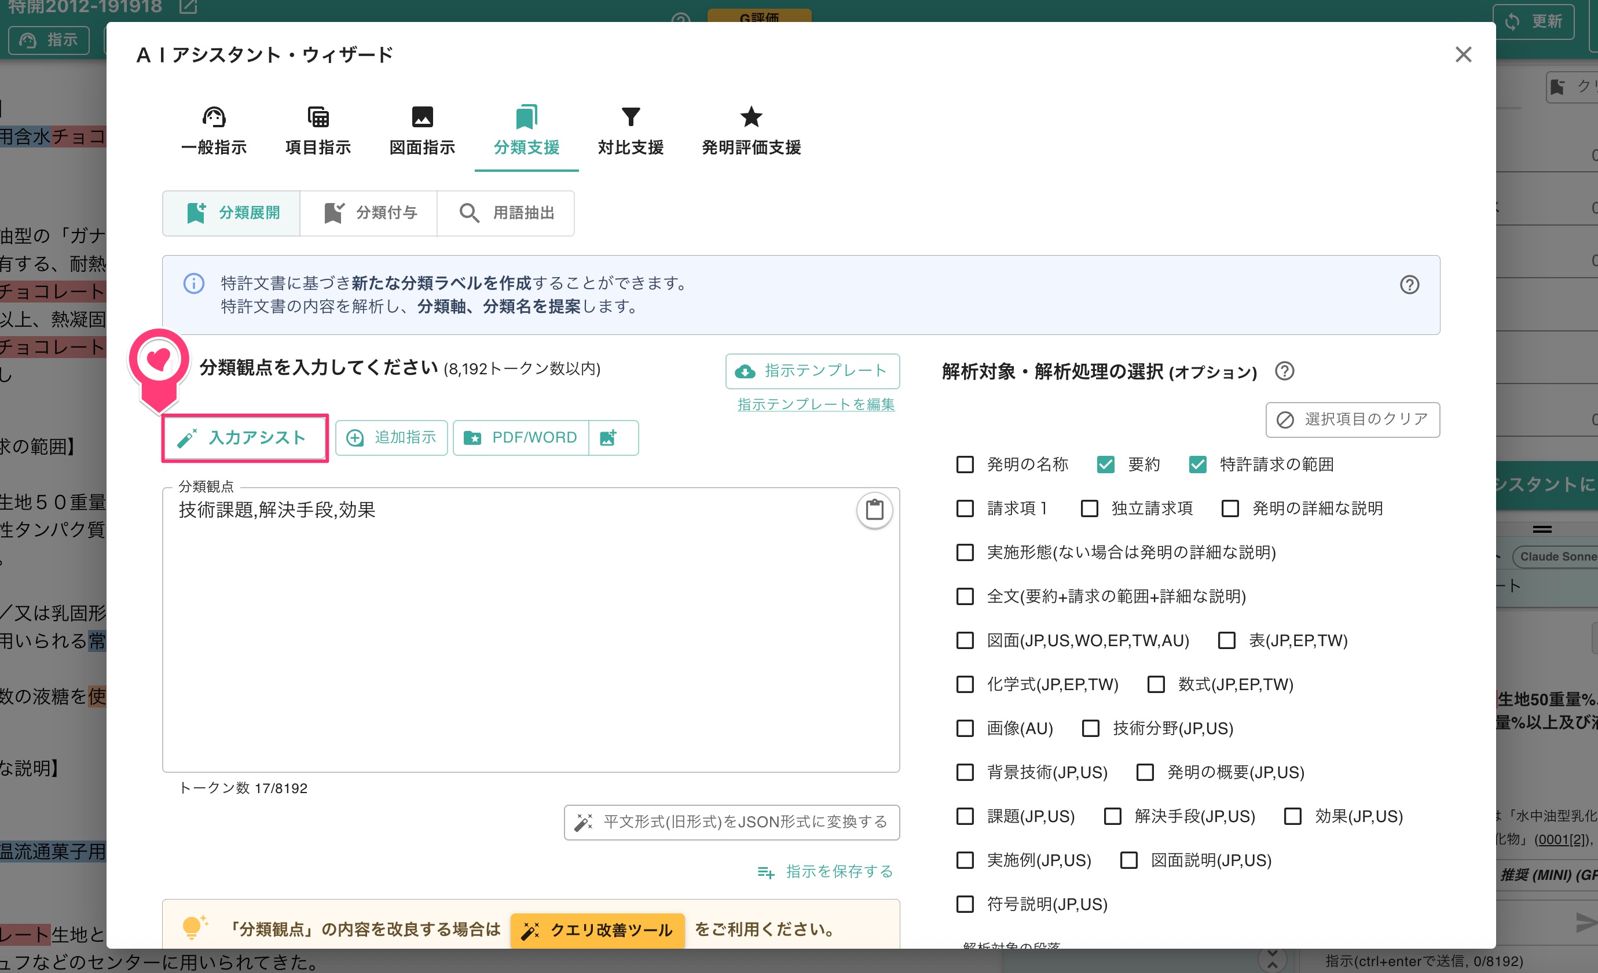1598x973 pixels.
Task: Open the クエリ改善ツール button
Action: click(x=598, y=930)
